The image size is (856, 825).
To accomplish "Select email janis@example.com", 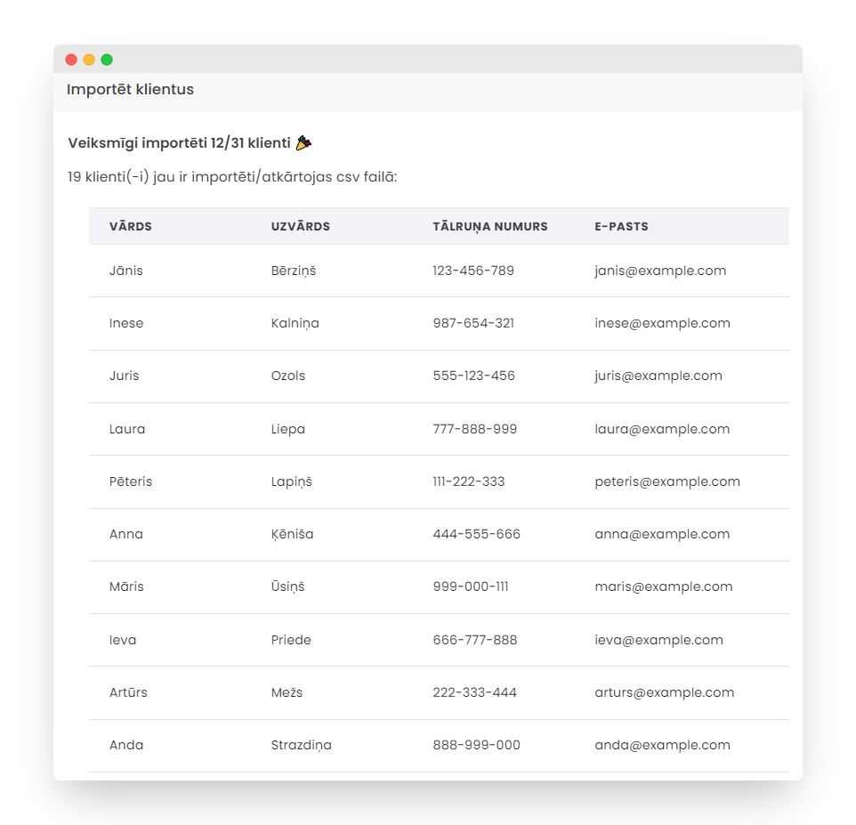I will coord(660,271).
